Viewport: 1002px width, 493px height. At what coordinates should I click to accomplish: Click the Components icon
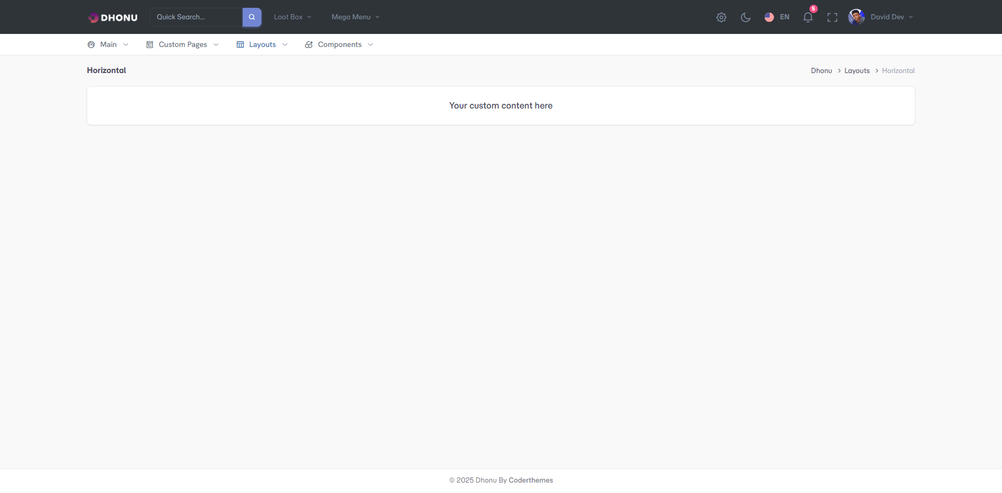pos(309,45)
